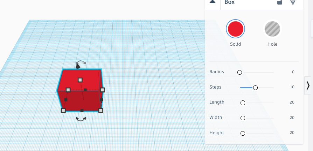
Task: Click the front-right bottom corner handle
Action: coord(100,111)
